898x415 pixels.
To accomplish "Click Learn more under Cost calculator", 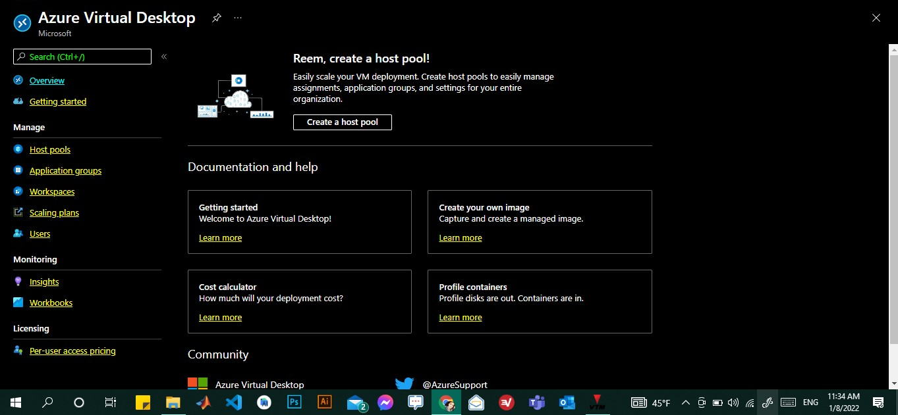I will point(220,317).
